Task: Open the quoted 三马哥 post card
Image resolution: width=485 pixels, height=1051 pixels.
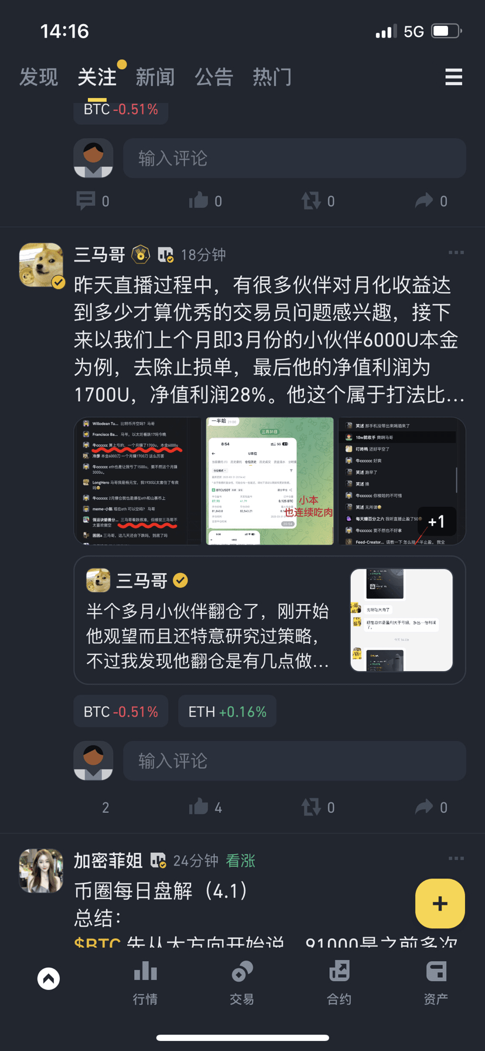Action: 269,620
